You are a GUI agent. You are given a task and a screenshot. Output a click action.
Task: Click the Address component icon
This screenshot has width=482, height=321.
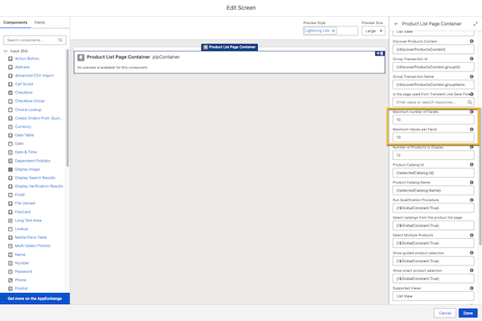click(x=10, y=67)
